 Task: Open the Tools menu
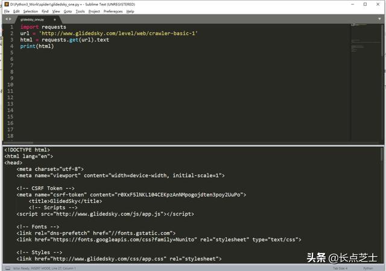click(80, 11)
